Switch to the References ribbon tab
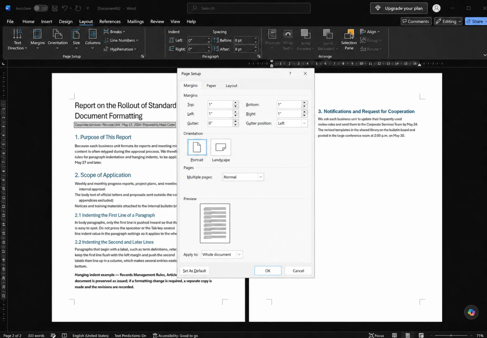 click(x=110, y=21)
